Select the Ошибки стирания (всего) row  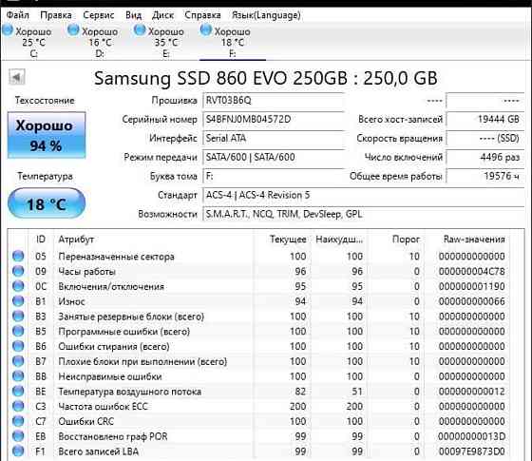tap(258, 346)
